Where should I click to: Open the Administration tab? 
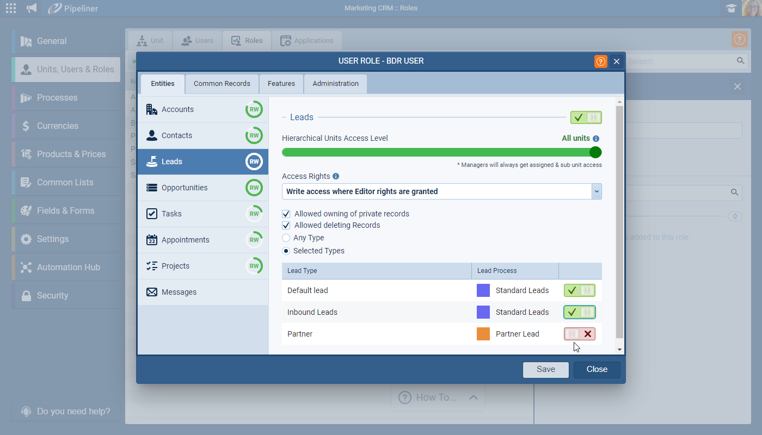[335, 84]
